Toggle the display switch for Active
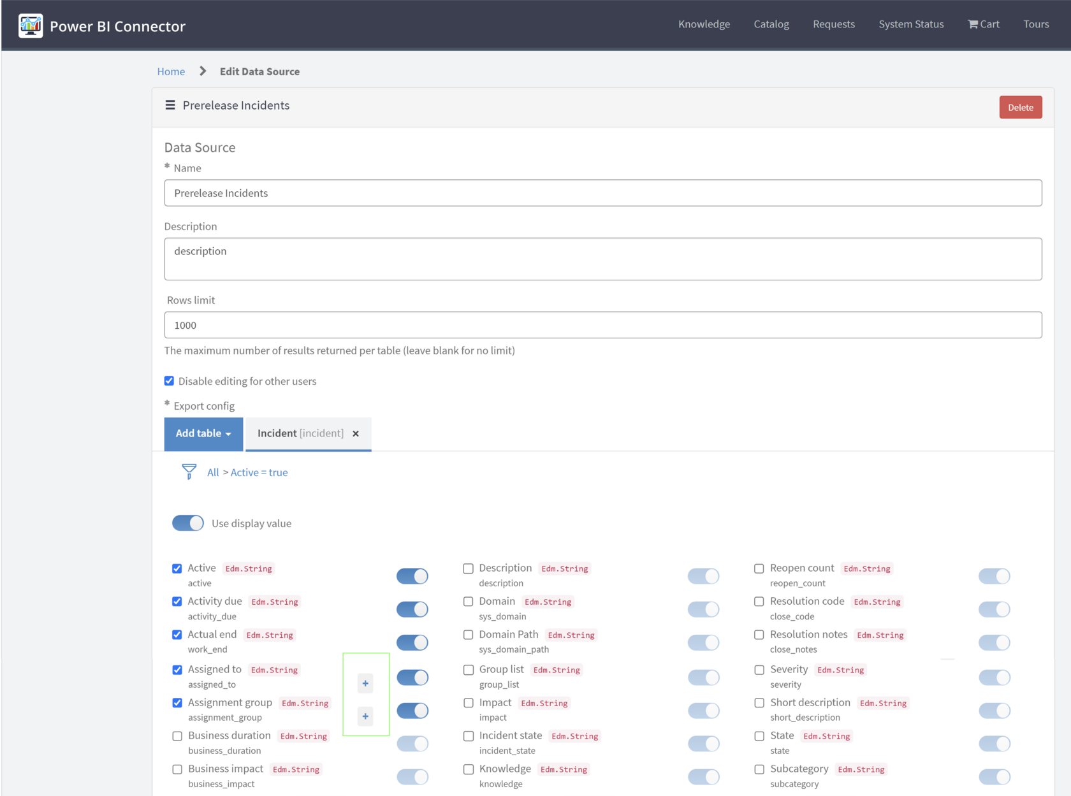1071x796 pixels. pyautogui.click(x=412, y=576)
